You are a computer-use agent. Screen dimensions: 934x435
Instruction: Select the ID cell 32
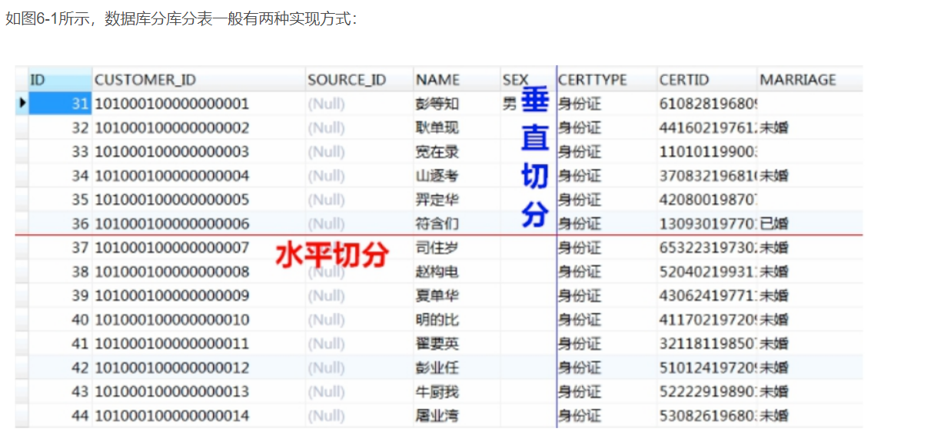tap(60, 127)
